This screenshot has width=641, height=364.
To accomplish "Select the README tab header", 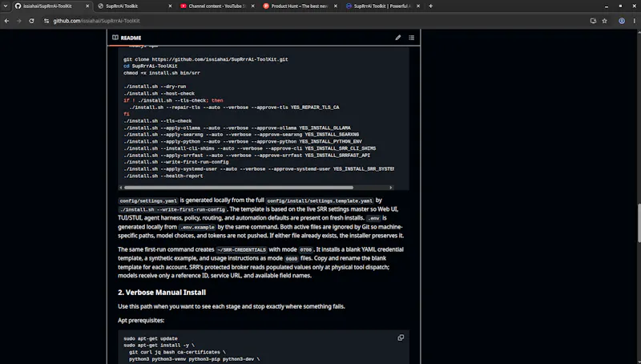I will click(127, 38).
